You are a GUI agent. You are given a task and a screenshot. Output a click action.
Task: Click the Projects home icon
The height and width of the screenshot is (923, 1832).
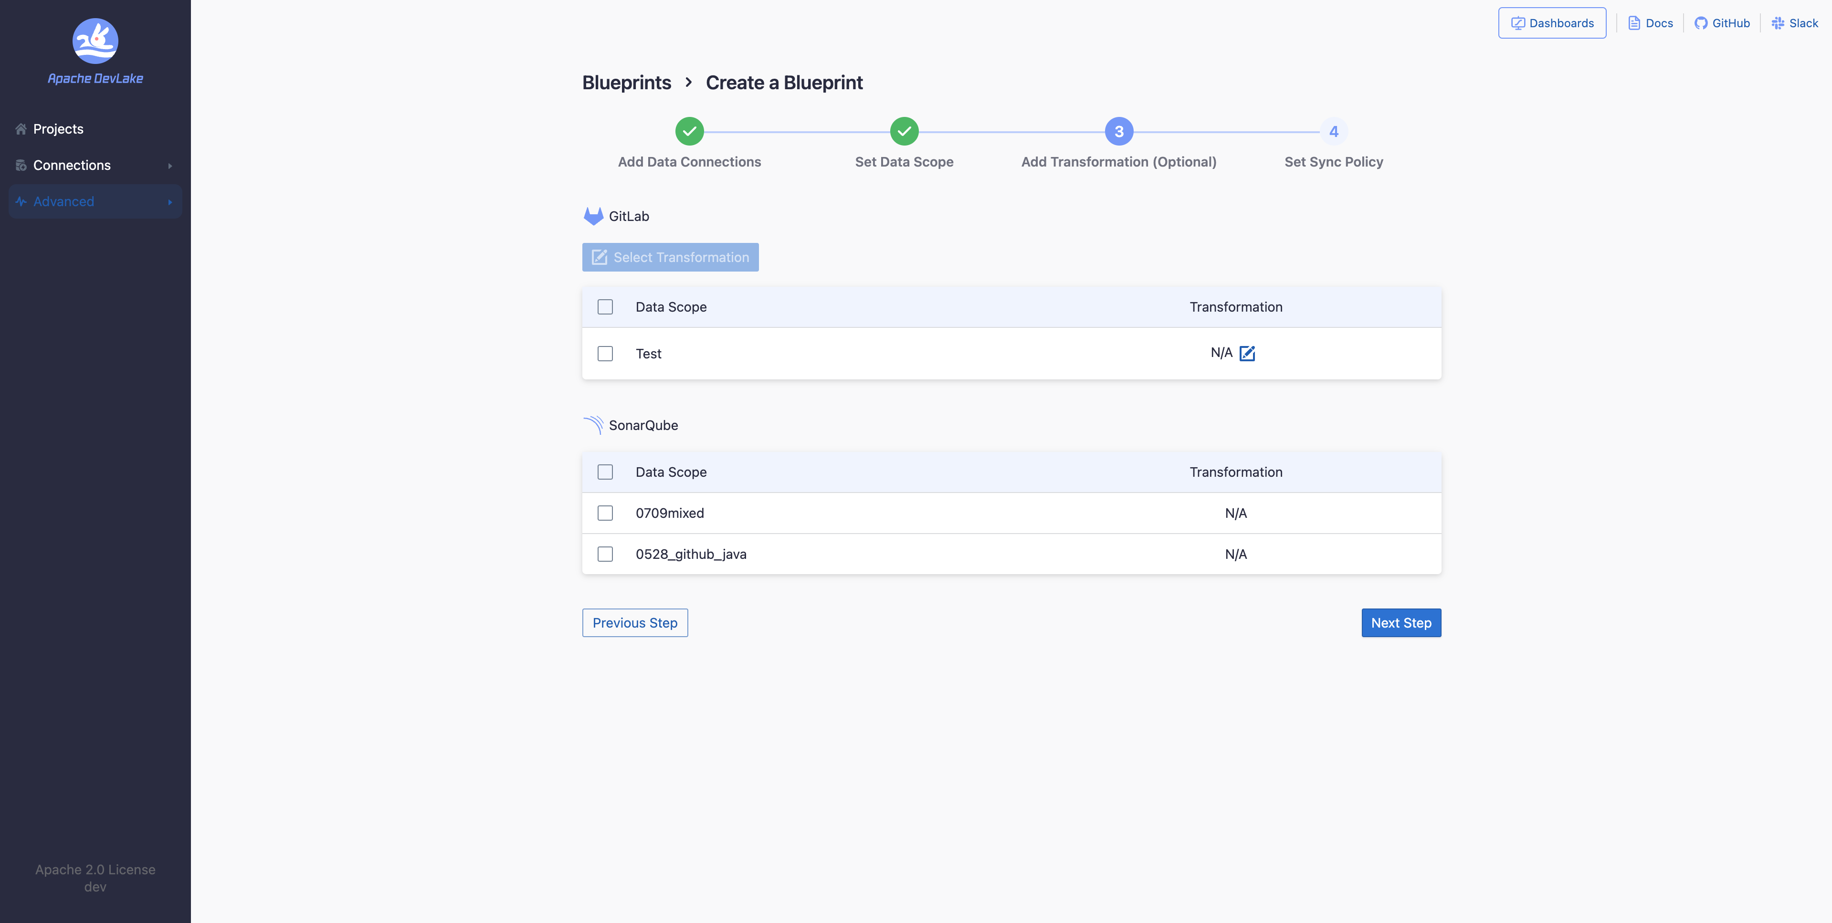pos(21,129)
